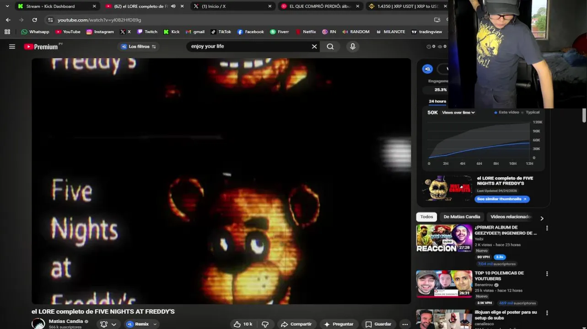Like the video with thumbs-up 10 k
The image size is (587, 329).
pos(243,324)
